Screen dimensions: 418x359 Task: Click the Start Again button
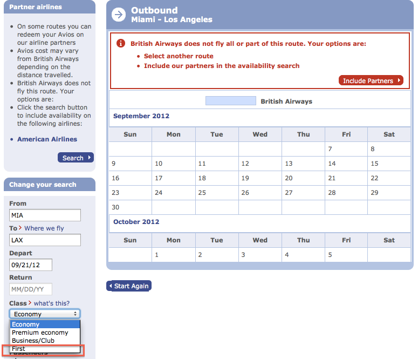pyautogui.click(x=129, y=286)
